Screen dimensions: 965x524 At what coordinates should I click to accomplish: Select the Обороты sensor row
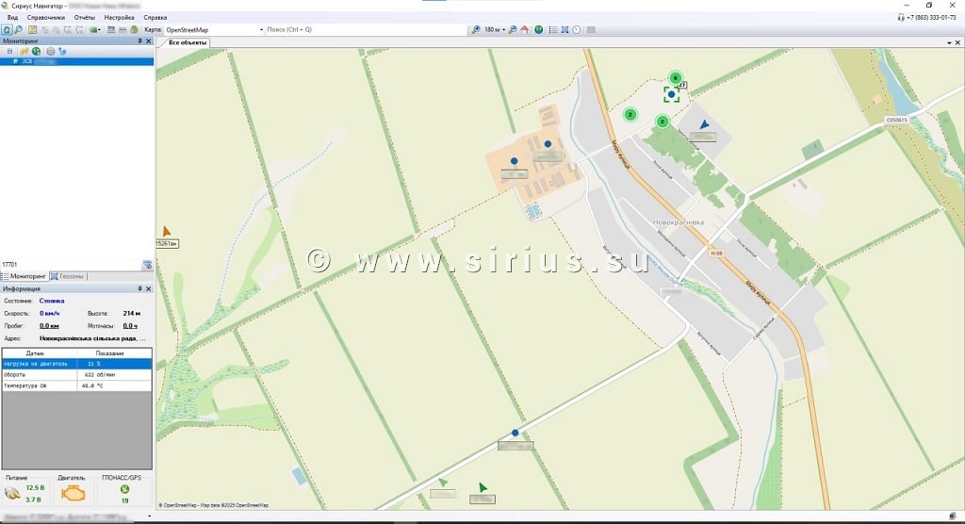(75, 374)
